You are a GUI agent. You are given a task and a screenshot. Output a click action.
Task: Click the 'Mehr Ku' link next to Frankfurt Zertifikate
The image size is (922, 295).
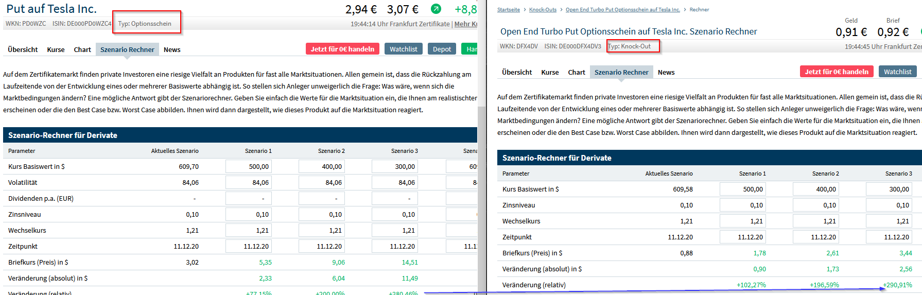(466, 24)
